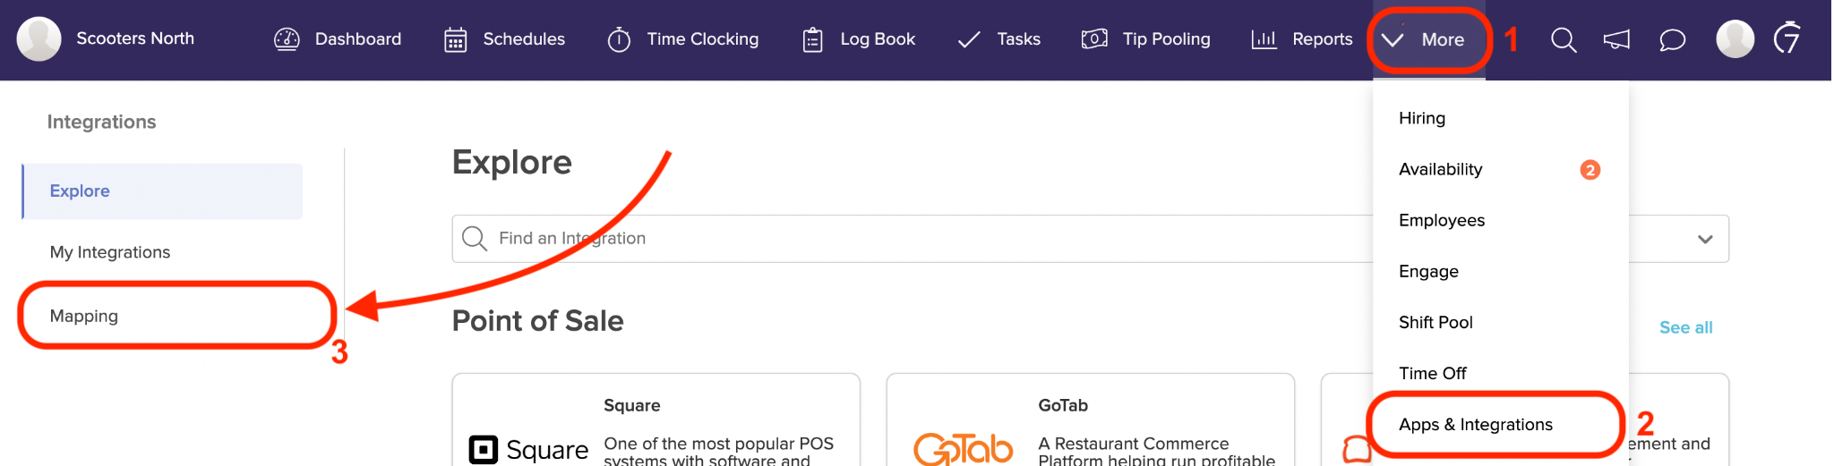Click the Time Clocking stopwatch icon
The image size is (1834, 466).
619,39
